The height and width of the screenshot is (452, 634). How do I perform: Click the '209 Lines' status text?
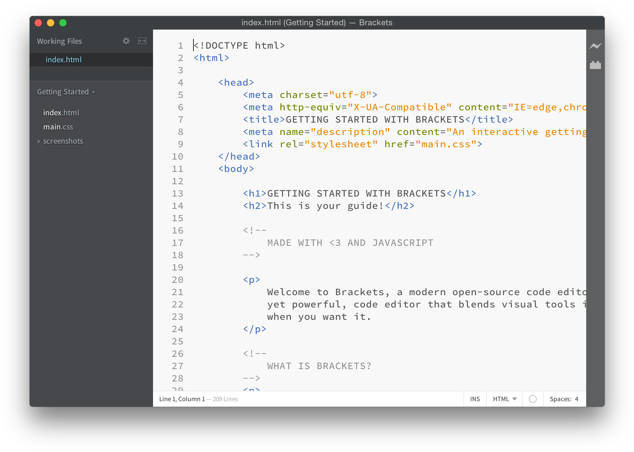[225, 399]
